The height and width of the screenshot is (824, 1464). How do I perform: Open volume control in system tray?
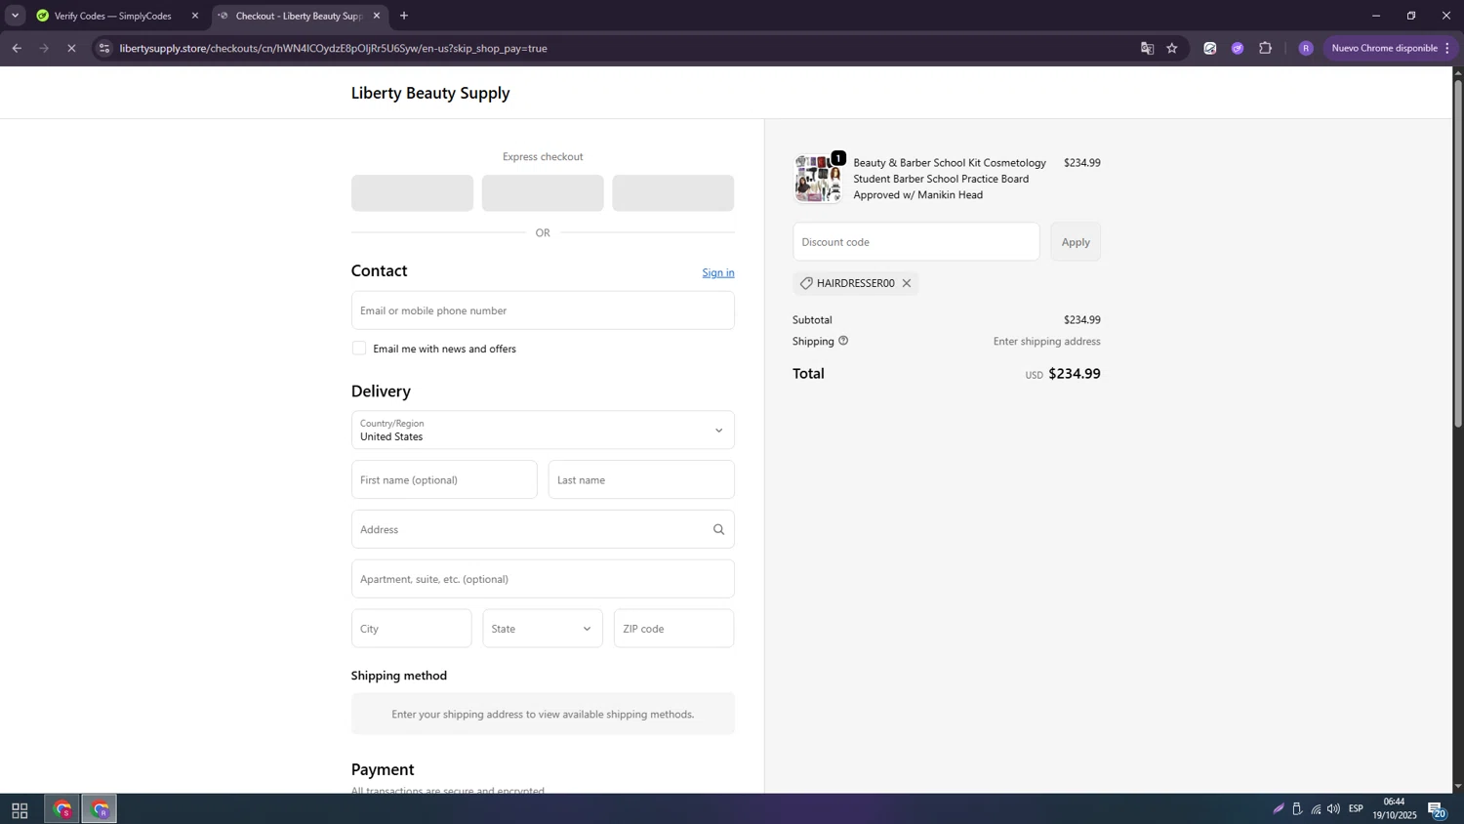coord(1333,809)
